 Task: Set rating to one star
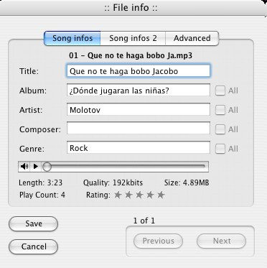[x=118, y=195]
